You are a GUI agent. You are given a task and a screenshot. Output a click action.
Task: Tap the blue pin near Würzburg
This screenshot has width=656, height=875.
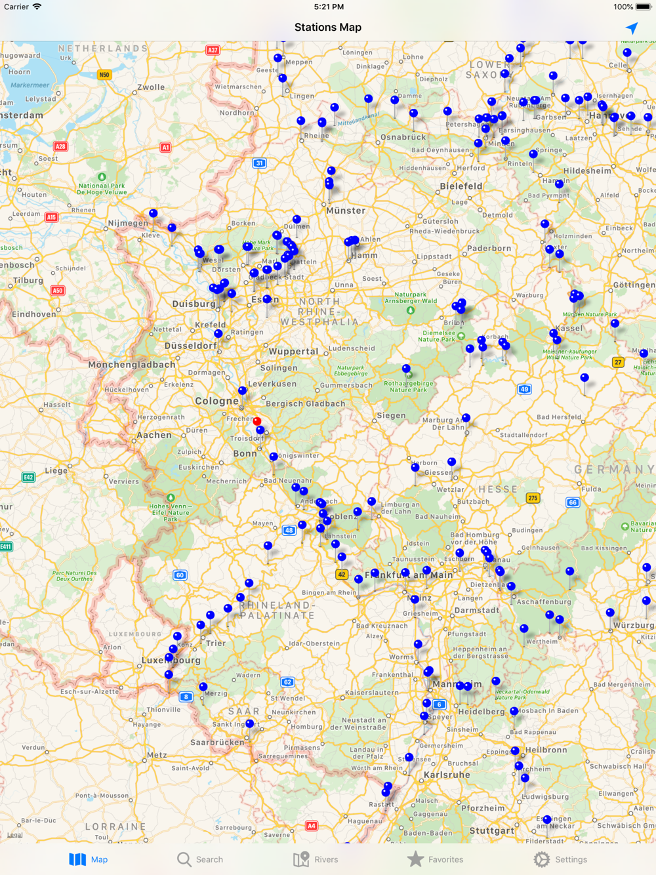[x=610, y=613]
